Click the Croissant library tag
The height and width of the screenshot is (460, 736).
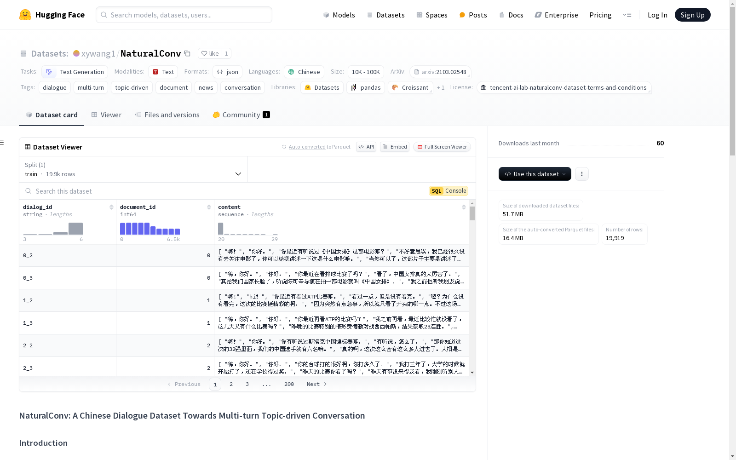click(x=410, y=87)
